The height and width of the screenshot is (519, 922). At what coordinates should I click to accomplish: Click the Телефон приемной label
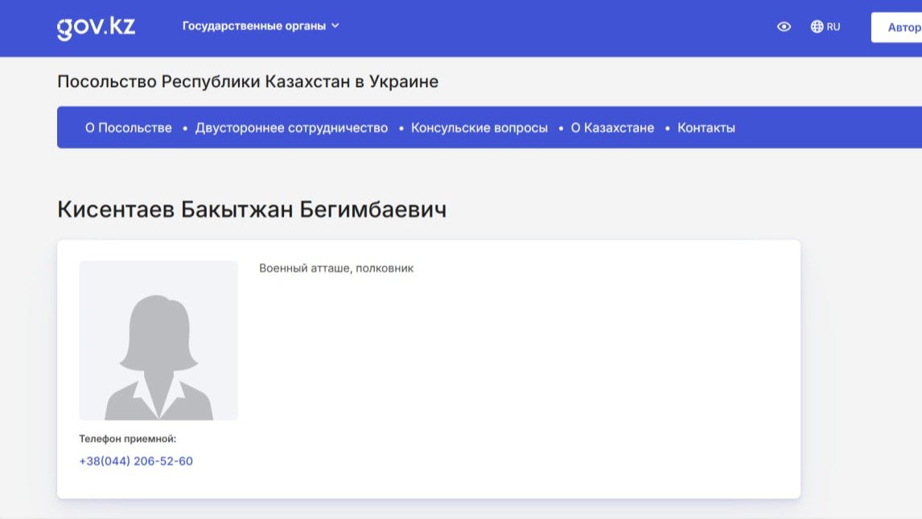coord(127,439)
